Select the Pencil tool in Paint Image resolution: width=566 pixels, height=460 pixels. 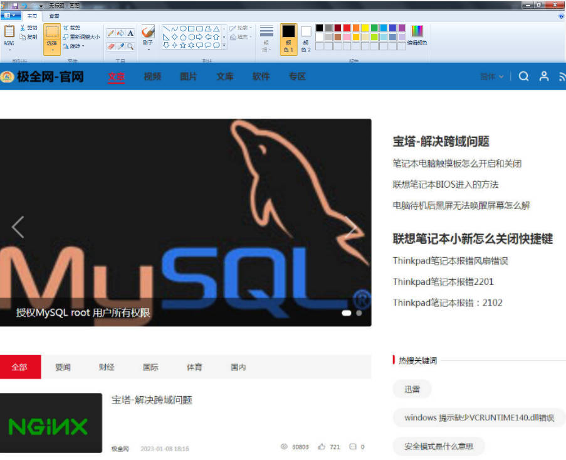click(111, 33)
